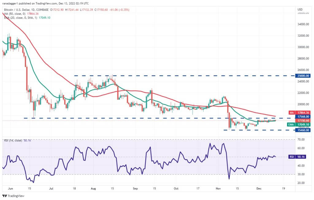Click the blue 15460.00 price axis tag
Screen dimensions: 314x200
click(x=303, y=130)
